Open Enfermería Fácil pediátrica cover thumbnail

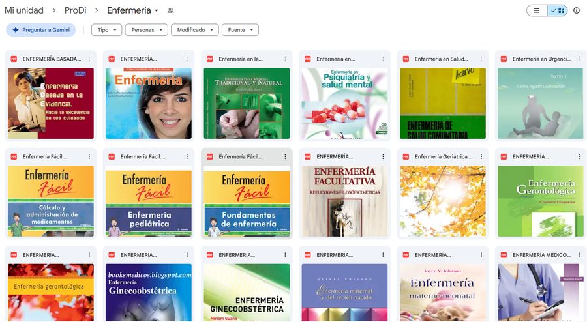click(149, 201)
